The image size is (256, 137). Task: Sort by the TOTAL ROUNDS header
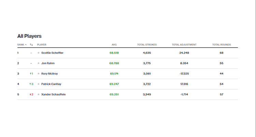point(221,45)
